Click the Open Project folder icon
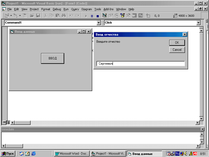Image resolution: width=209 pixels, height=157 pixels. coord(32,16)
